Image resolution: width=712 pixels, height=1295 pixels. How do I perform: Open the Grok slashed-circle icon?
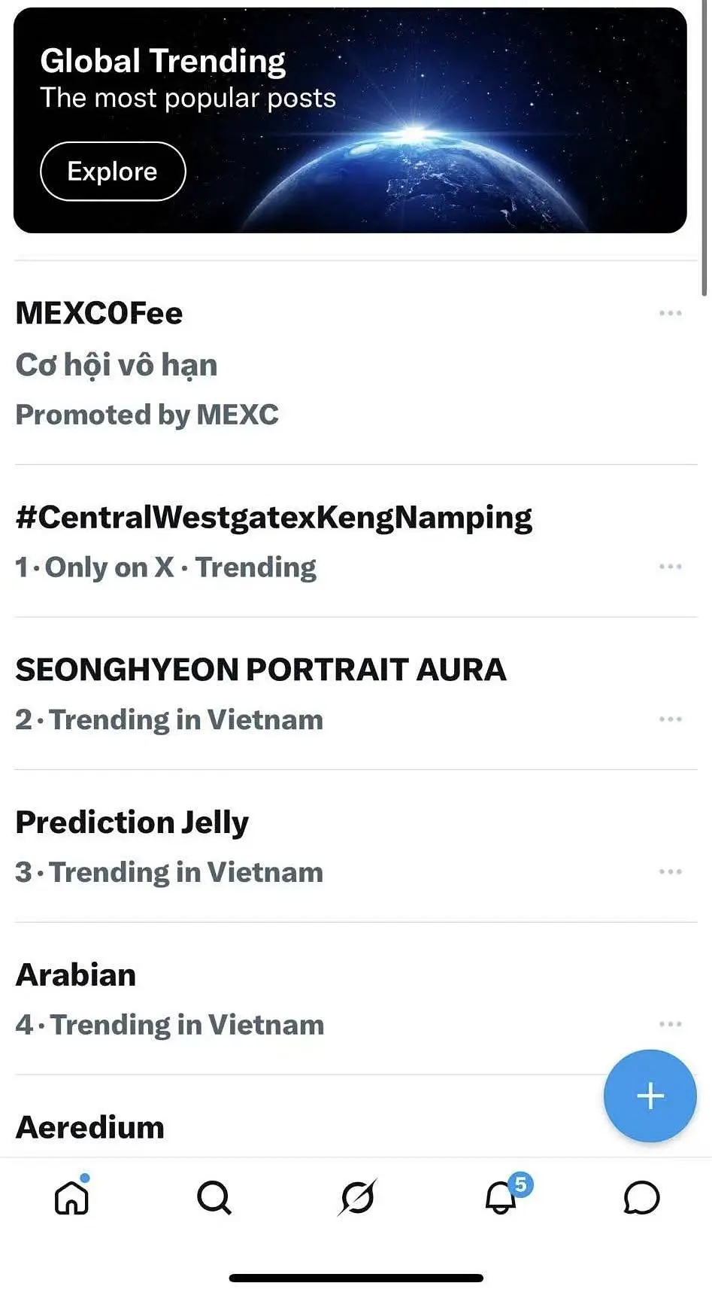[x=357, y=1197]
